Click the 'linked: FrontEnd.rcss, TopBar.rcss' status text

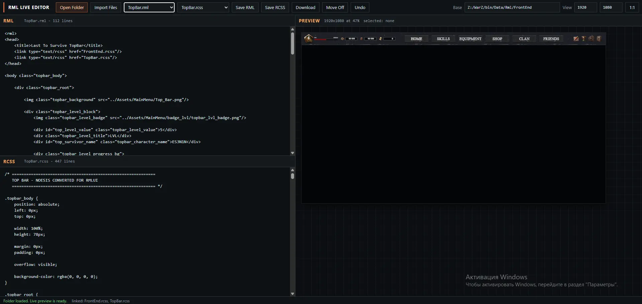(x=100, y=301)
